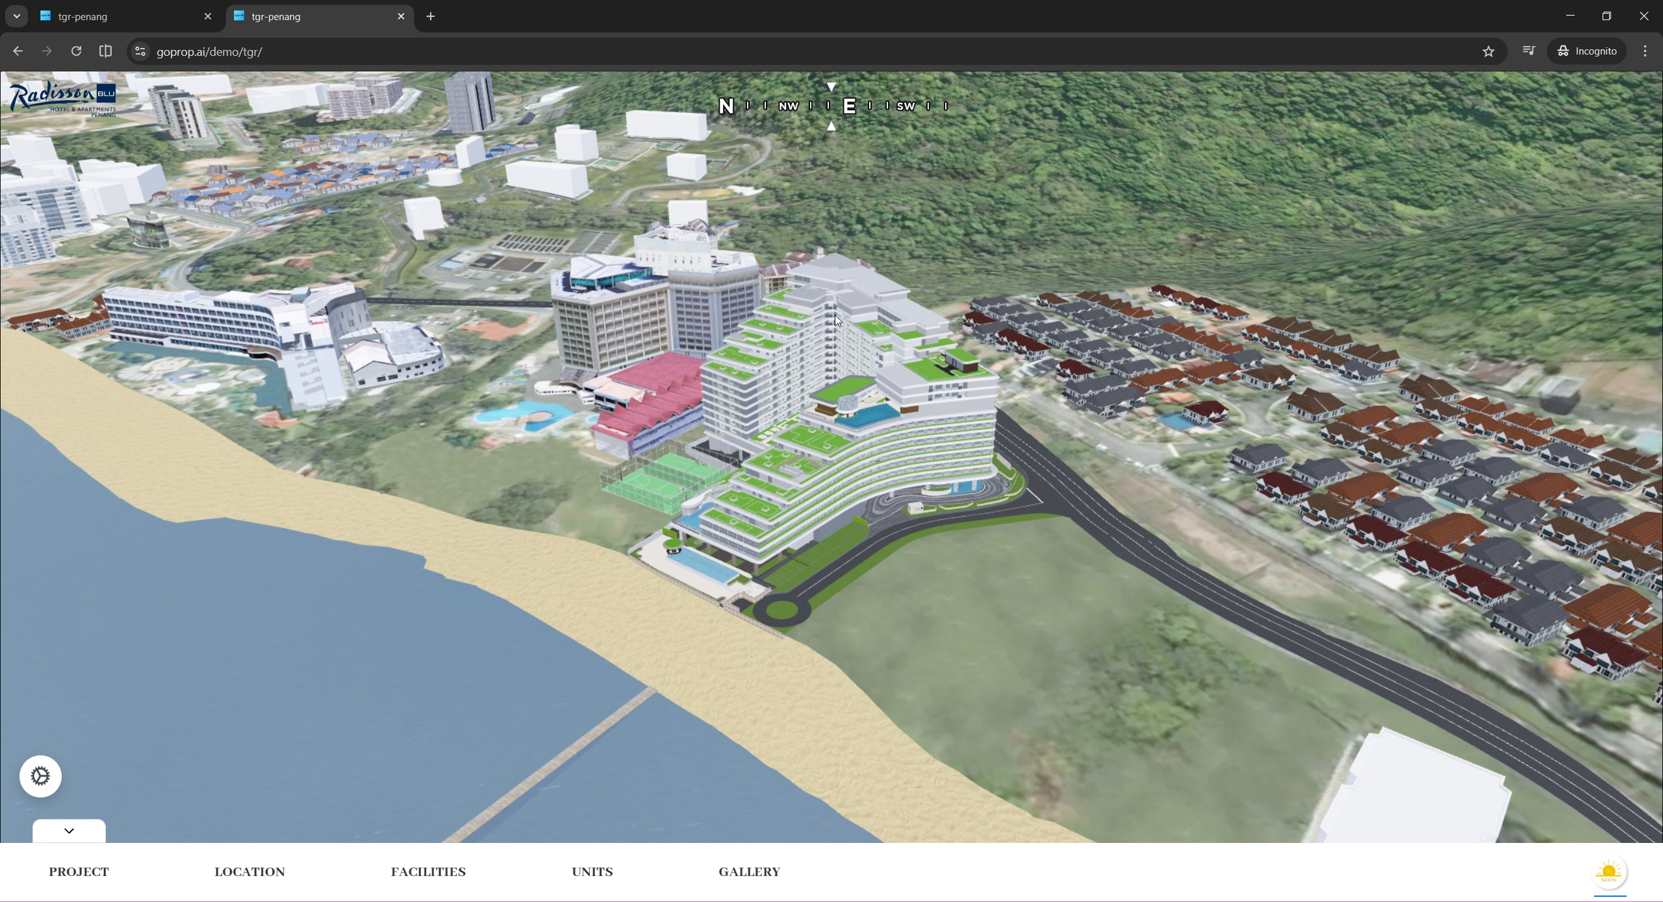Open a new browser tab
The image size is (1663, 902).
click(431, 16)
